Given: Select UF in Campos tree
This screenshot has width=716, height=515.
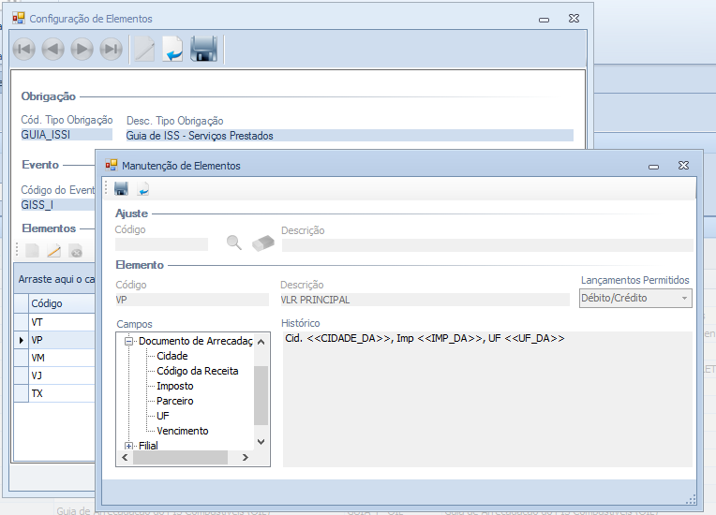Looking at the screenshot, I should click(162, 416).
